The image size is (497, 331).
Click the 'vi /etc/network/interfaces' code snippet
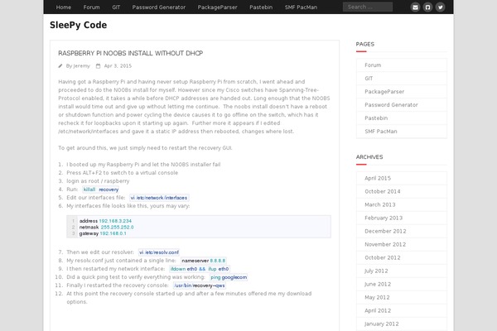159,198
